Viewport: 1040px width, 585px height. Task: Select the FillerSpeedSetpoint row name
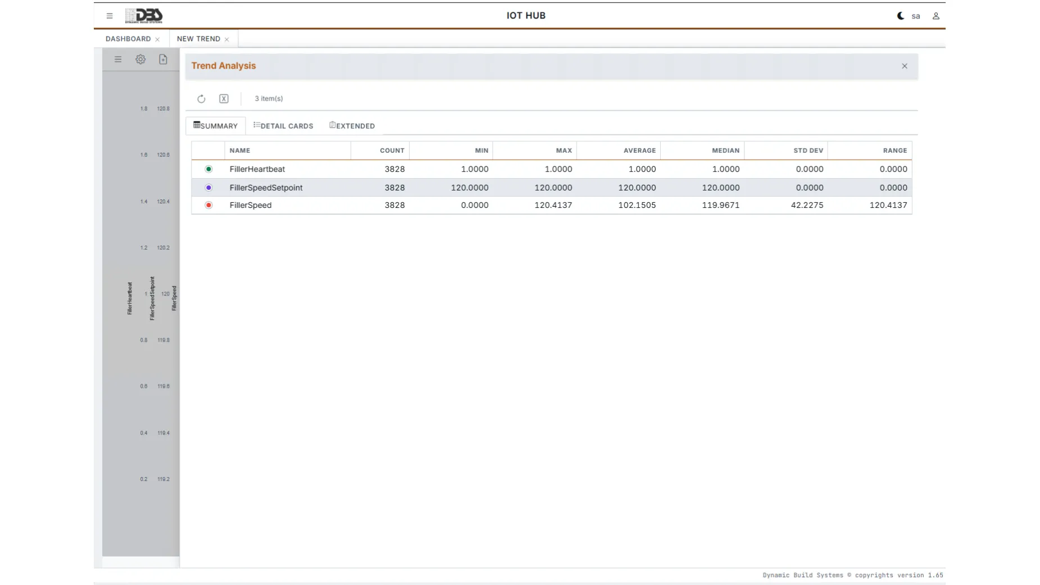click(266, 188)
